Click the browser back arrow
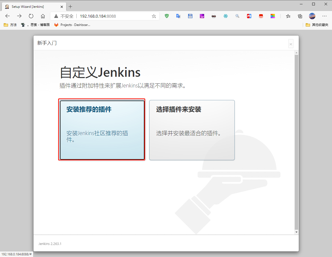 tap(8, 16)
